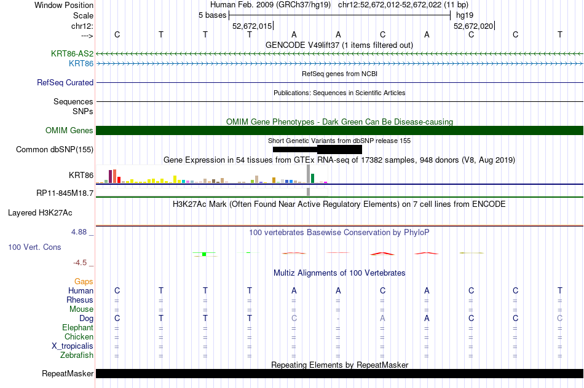Click the hg19 label beside the scale bar
The image size is (584, 388).
click(465, 15)
